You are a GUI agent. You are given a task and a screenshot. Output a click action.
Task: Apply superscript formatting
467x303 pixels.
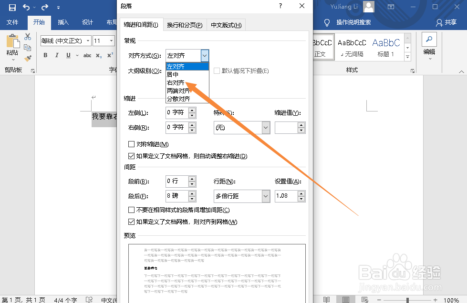[110, 55]
